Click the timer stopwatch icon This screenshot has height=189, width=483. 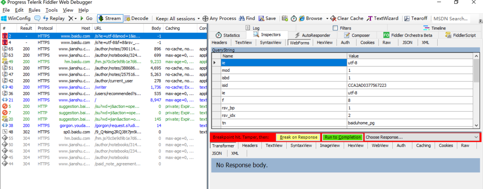[294, 18]
